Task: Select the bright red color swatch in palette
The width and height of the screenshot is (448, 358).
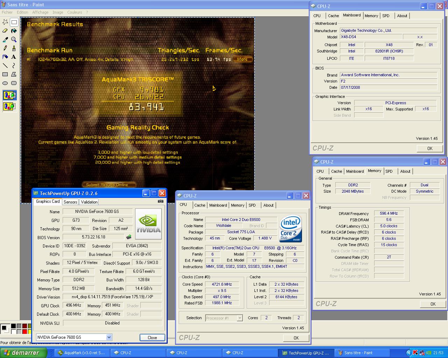Action: point(24,331)
